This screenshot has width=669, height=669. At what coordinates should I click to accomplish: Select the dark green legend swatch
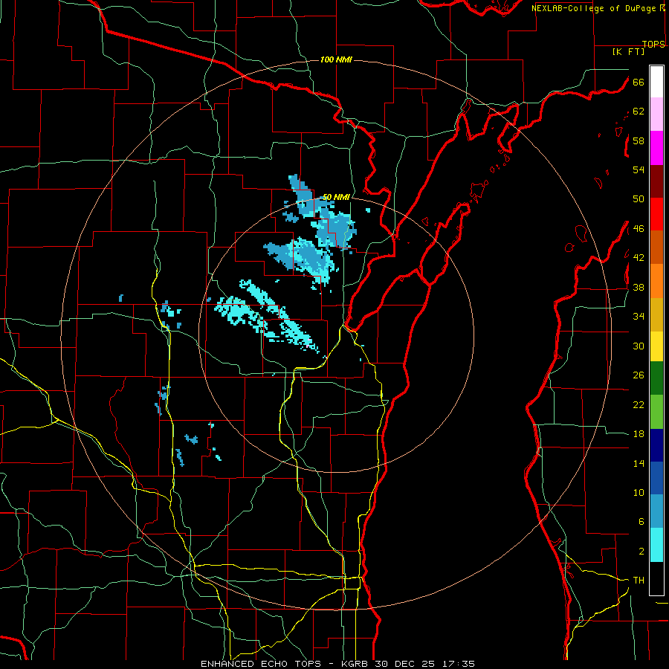656,378
